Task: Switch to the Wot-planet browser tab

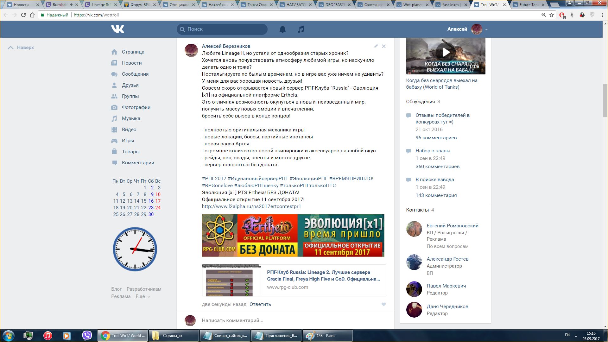Action: coord(413,5)
